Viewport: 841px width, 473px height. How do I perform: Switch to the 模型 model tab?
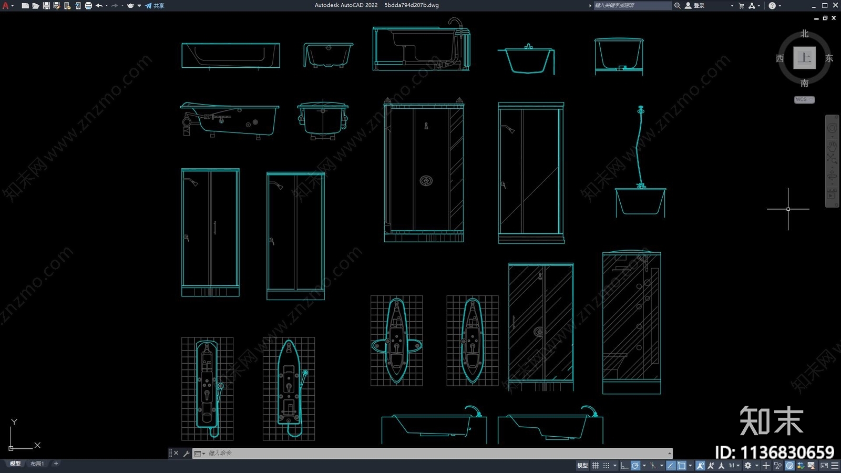15,464
